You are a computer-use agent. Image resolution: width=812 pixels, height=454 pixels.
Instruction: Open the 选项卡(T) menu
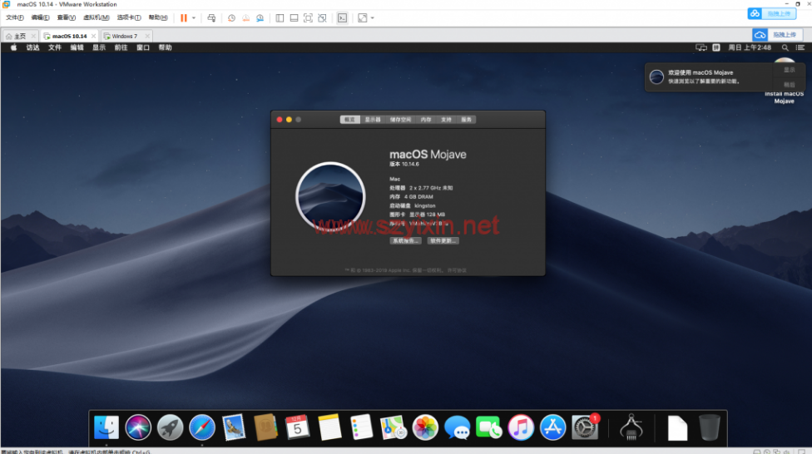(x=129, y=17)
